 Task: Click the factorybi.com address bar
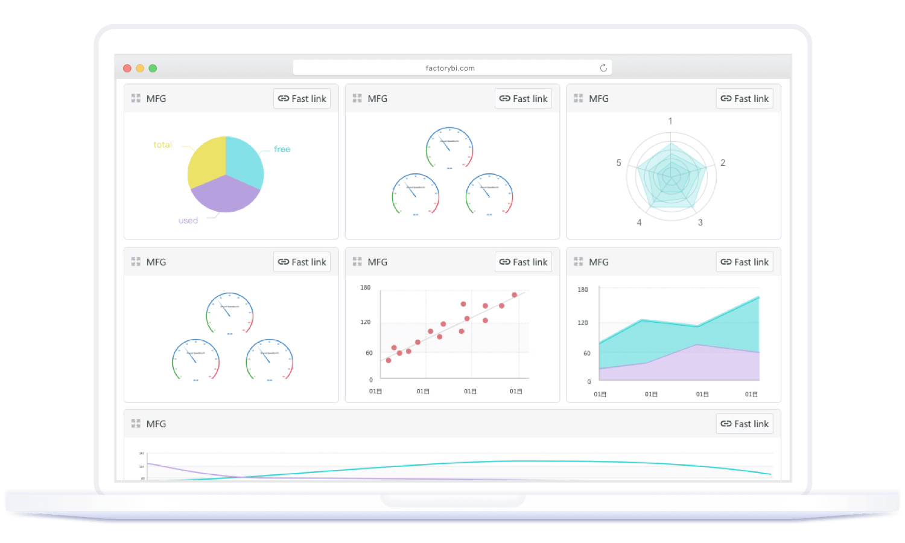453,68
